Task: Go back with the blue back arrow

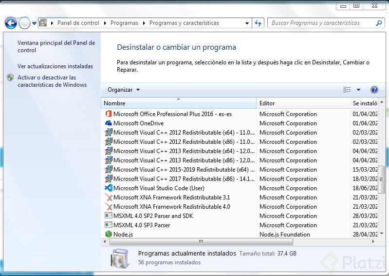Action: (x=11, y=23)
